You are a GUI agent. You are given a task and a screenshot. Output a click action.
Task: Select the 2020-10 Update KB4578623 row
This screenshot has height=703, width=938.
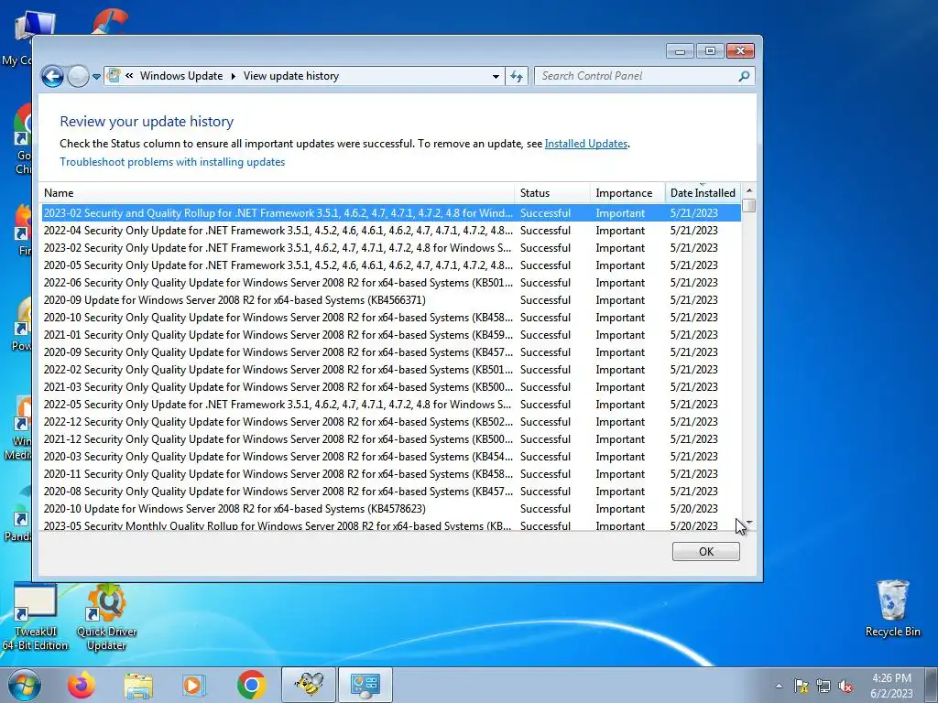tap(391, 508)
